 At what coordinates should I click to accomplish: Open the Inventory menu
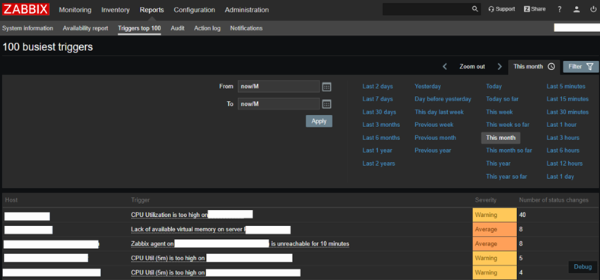click(x=115, y=10)
